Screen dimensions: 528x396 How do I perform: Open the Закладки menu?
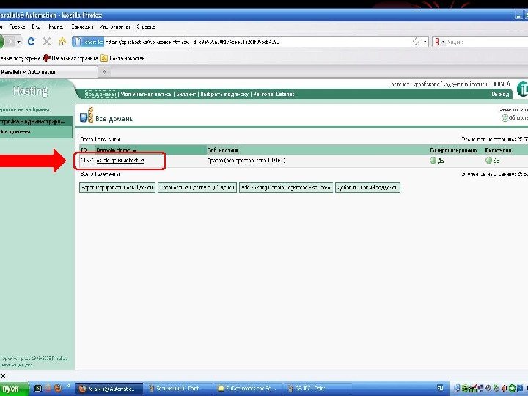(82, 26)
